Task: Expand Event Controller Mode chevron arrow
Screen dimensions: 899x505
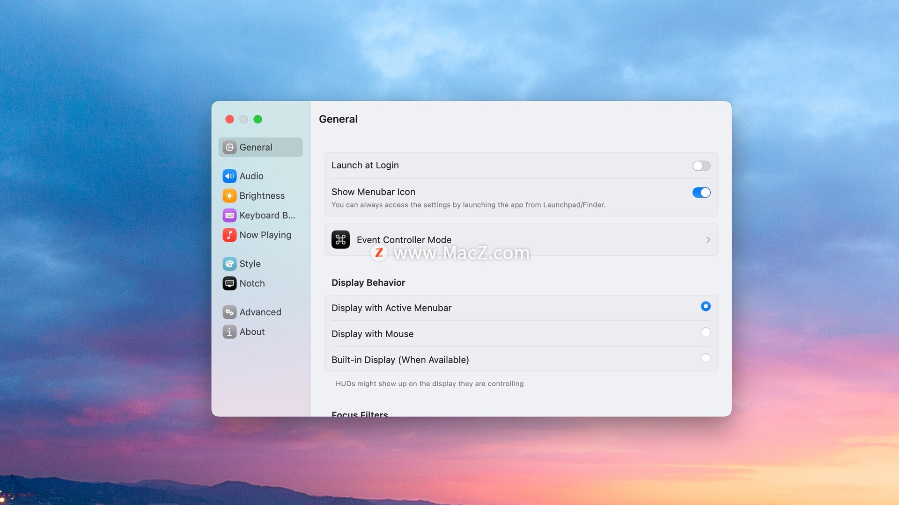Action: (708, 240)
